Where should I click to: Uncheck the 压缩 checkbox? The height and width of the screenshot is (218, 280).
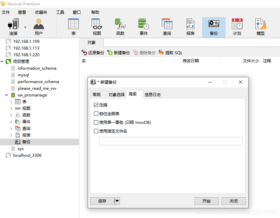[96, 105]
